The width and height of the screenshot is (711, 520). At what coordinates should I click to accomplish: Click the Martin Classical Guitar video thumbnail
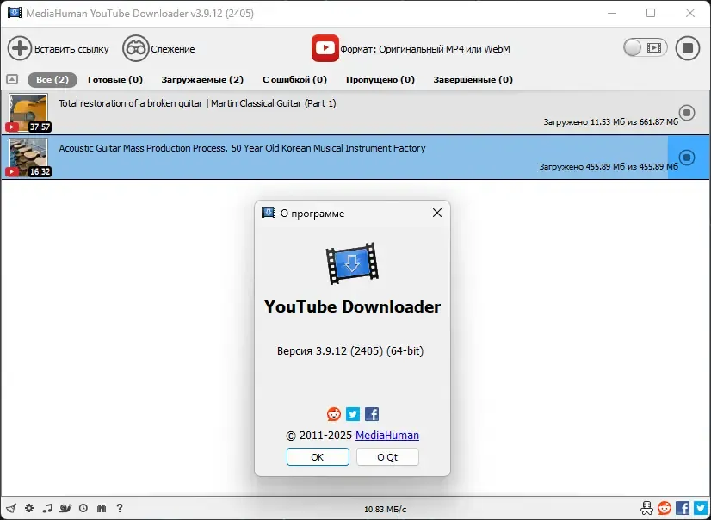[x=28, y=112]
